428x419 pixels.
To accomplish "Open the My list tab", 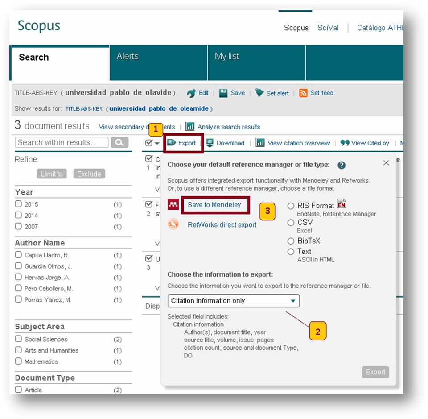I will [257, 63].
